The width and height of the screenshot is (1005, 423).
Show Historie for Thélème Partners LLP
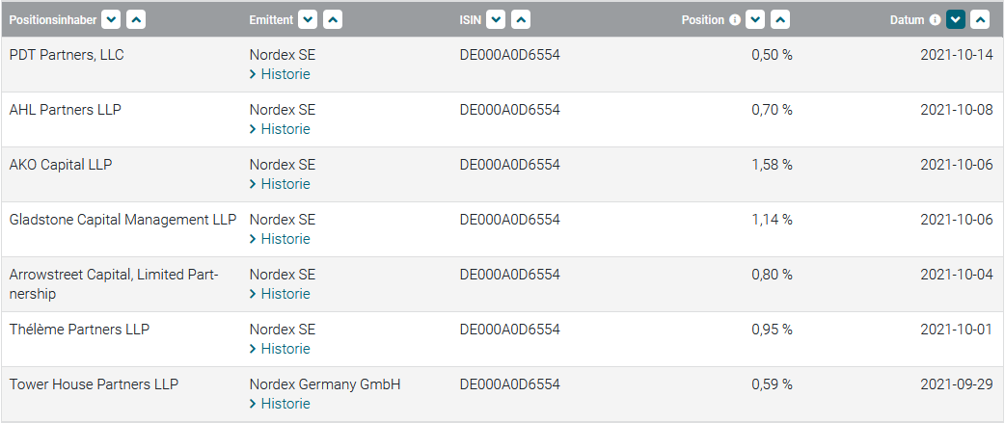click(x=281, y=349)
